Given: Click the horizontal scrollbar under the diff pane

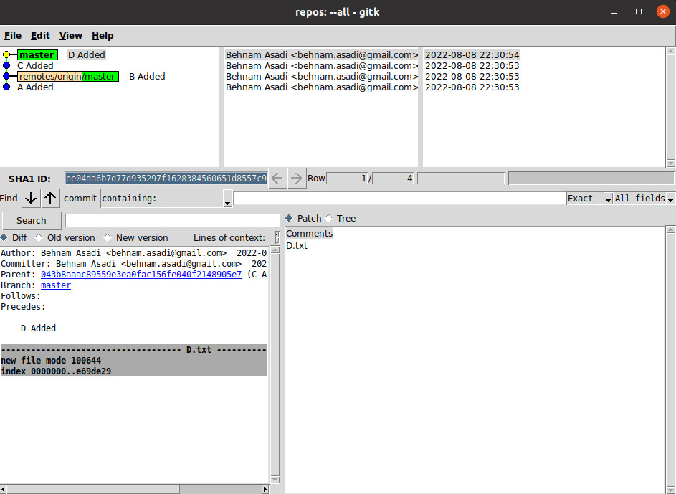Looking at the screenshot, I should 134,489.
